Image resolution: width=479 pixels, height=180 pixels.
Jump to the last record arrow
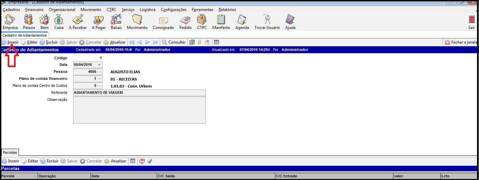point(155,42)
